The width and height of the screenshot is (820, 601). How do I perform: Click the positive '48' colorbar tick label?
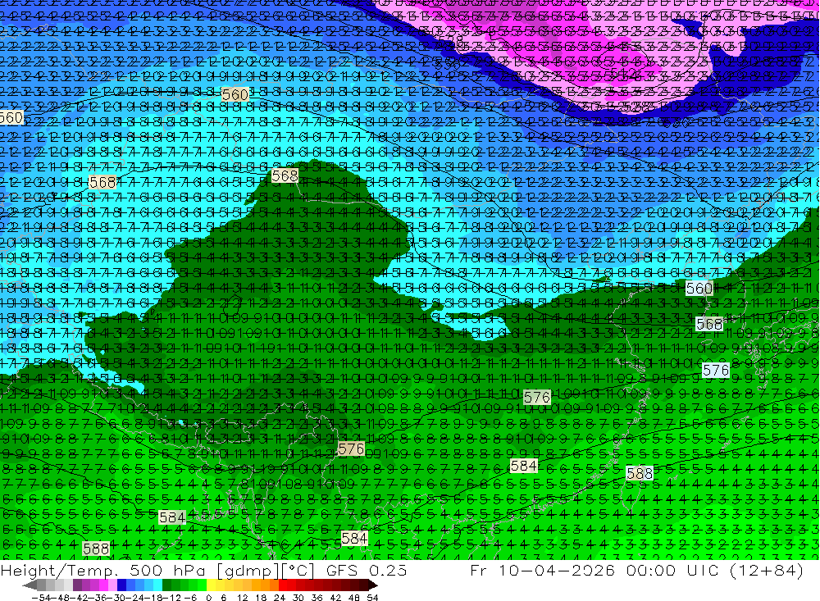coord(354,598)
